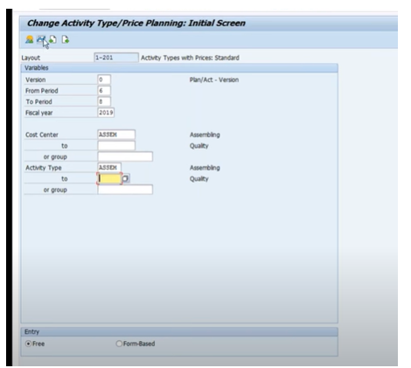Click the 'To Period' label
411x368 pixels.
point(38,101)
